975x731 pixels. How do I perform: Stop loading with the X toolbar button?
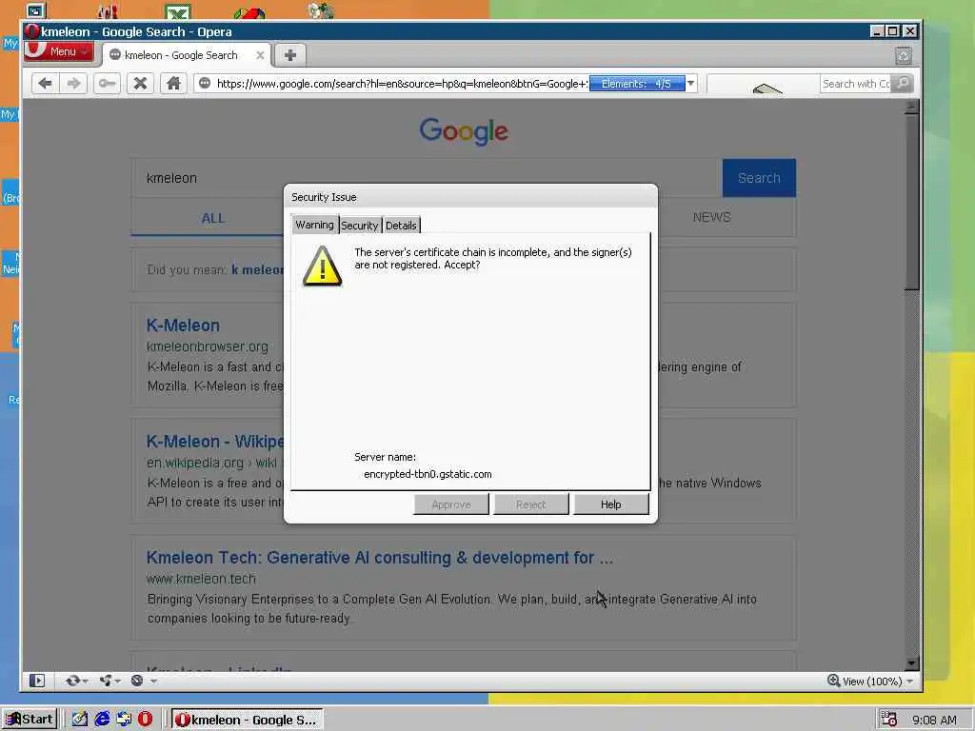pos(140,84)
